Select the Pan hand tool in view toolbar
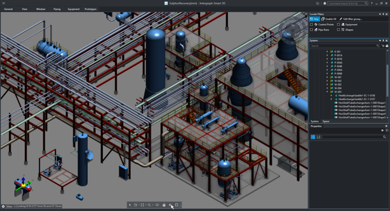This screenshot has height=211, width=390. tap(164, 205)
